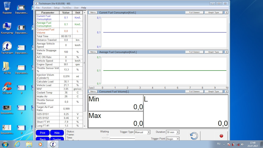Viewport: 263px width, 148px height.
Task: Open File menu
Action: coord(38,8)
